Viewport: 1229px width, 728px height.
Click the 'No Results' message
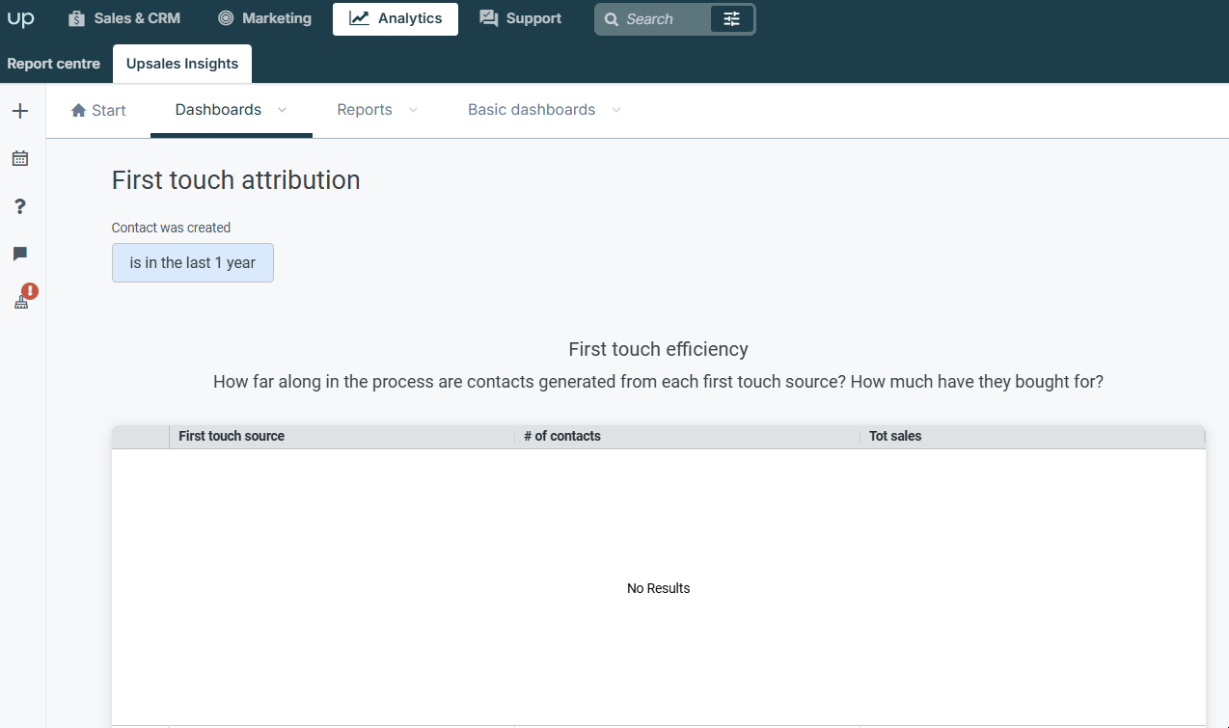click(659, 588)
